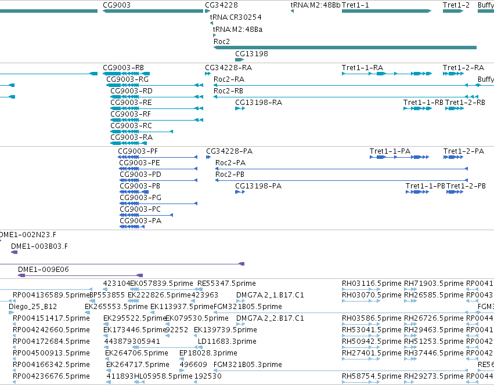494x385 pixels.
Task: Click protein 'CG9003-PF'
Action: click(138, 151)
